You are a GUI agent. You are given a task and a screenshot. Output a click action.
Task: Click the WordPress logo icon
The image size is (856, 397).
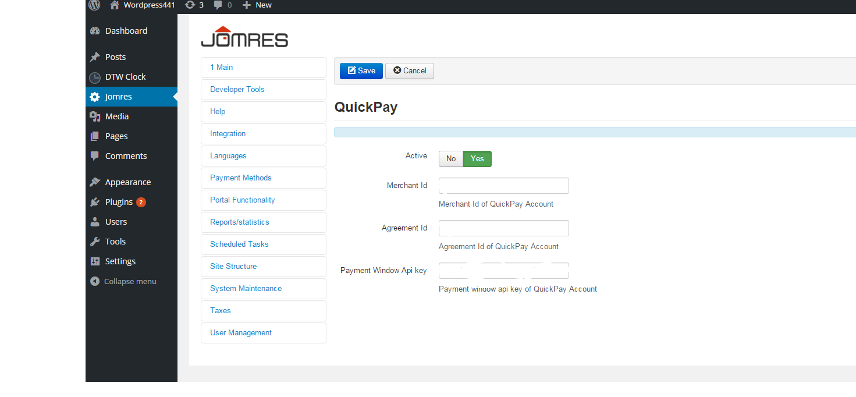pos(95,5)
